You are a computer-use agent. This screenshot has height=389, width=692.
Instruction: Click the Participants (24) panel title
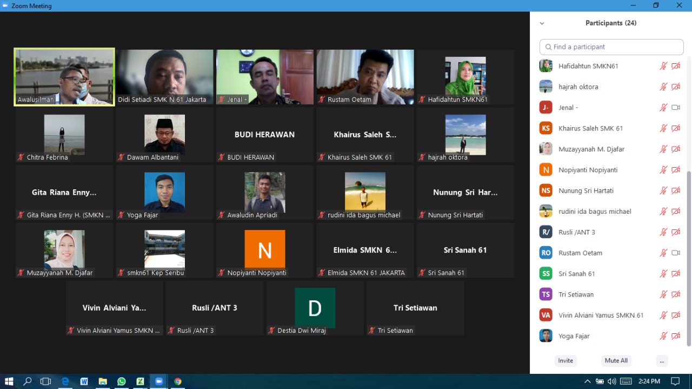click(611, 23)
